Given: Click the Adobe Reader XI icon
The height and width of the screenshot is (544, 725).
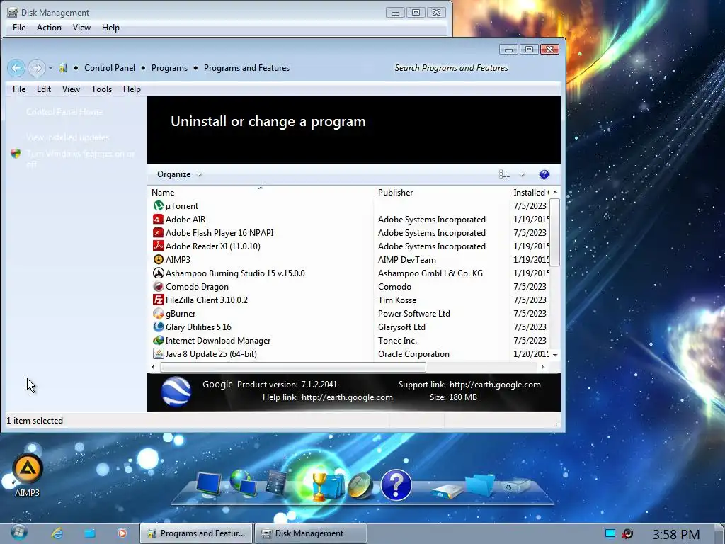Looking at the screenshot, I should pyautogui.click(x=158, y=246).
